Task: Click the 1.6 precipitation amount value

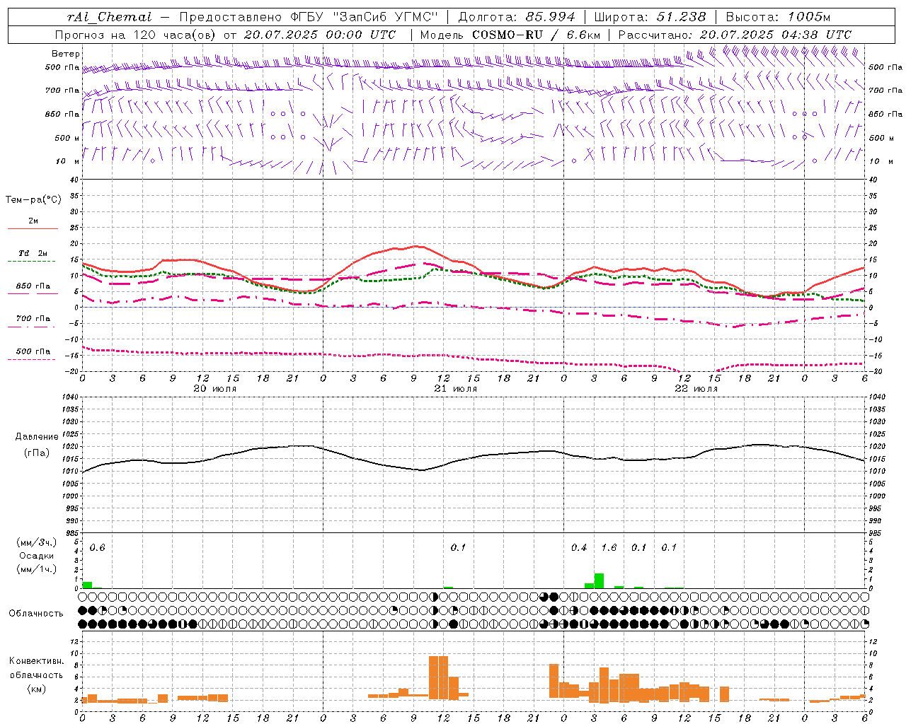Action: (609, 548)
